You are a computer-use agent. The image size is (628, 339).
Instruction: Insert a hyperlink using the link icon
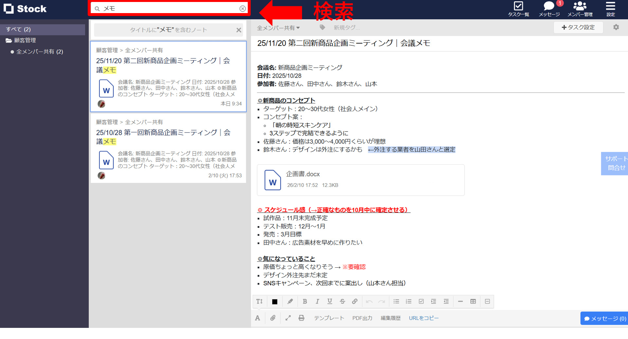coord(355,301)
